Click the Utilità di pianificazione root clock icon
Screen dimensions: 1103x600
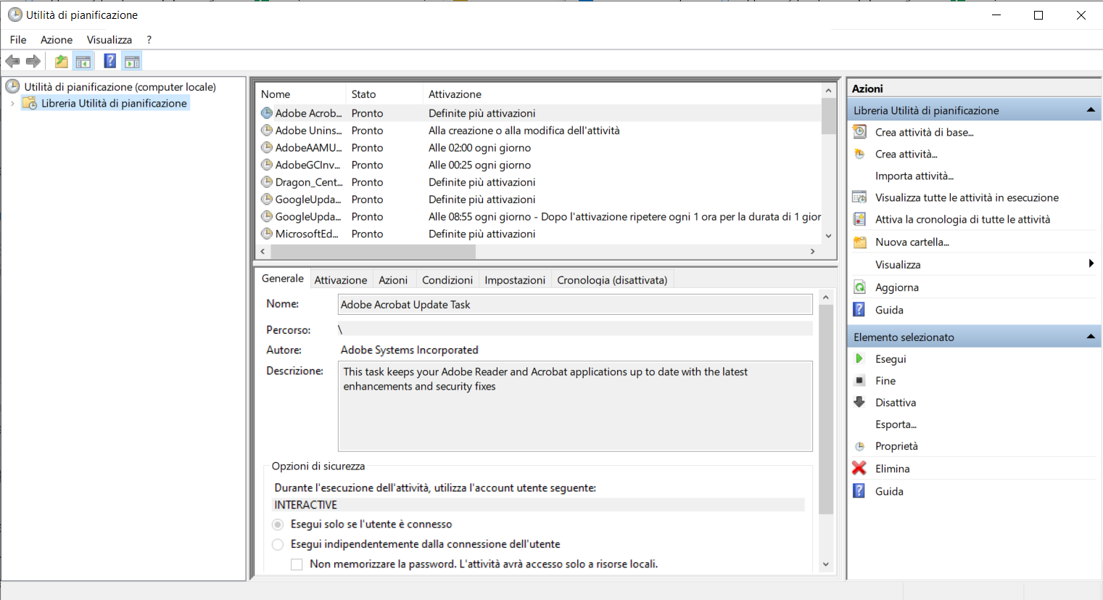tap(13, 86)
